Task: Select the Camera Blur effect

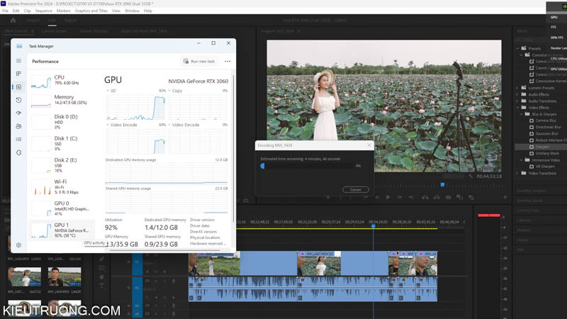Action: [x=546, y=121]
